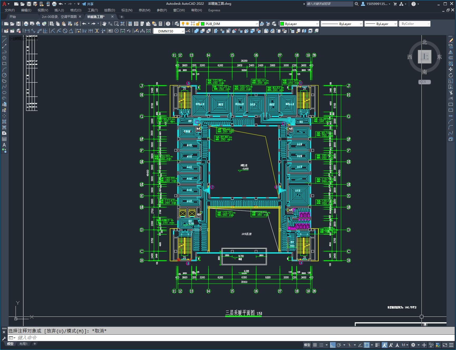Click the new drawing tab plus button

[x=121, y=17]
